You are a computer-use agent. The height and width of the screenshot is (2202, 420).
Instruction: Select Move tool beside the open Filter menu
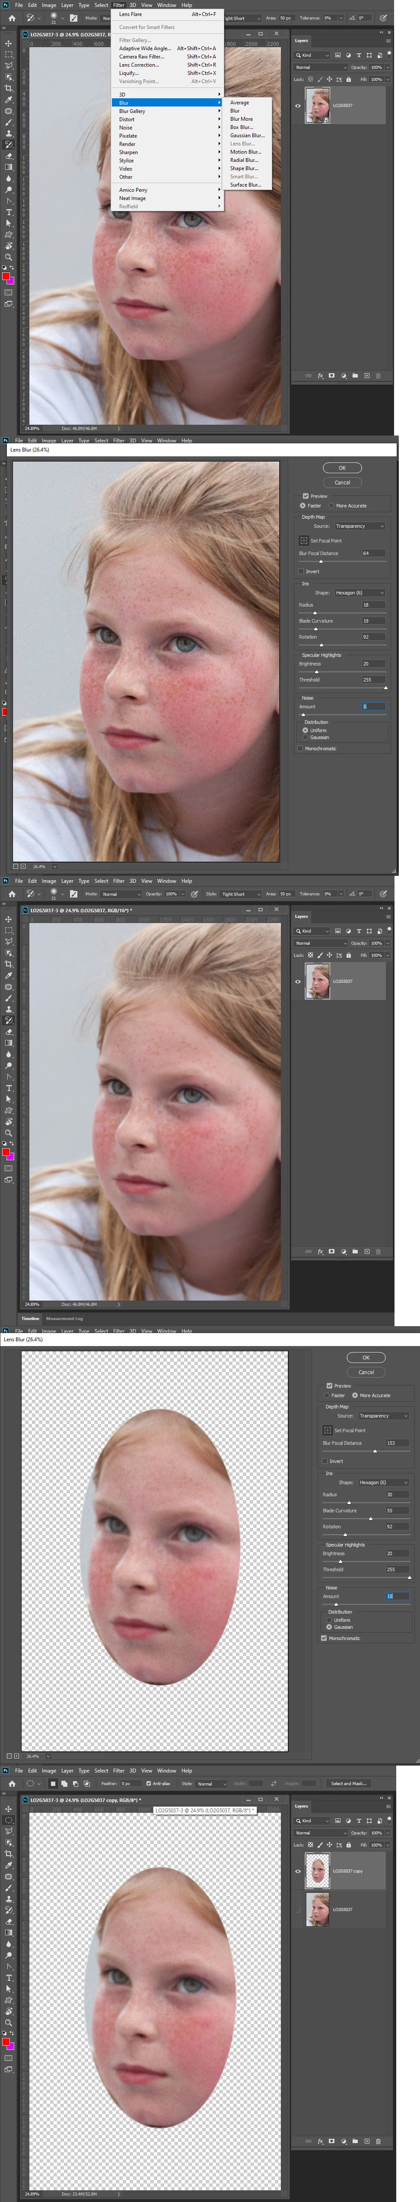9,43
